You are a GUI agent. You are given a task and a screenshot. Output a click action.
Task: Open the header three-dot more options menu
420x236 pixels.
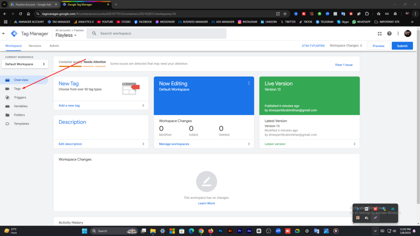tap(398, 34)
